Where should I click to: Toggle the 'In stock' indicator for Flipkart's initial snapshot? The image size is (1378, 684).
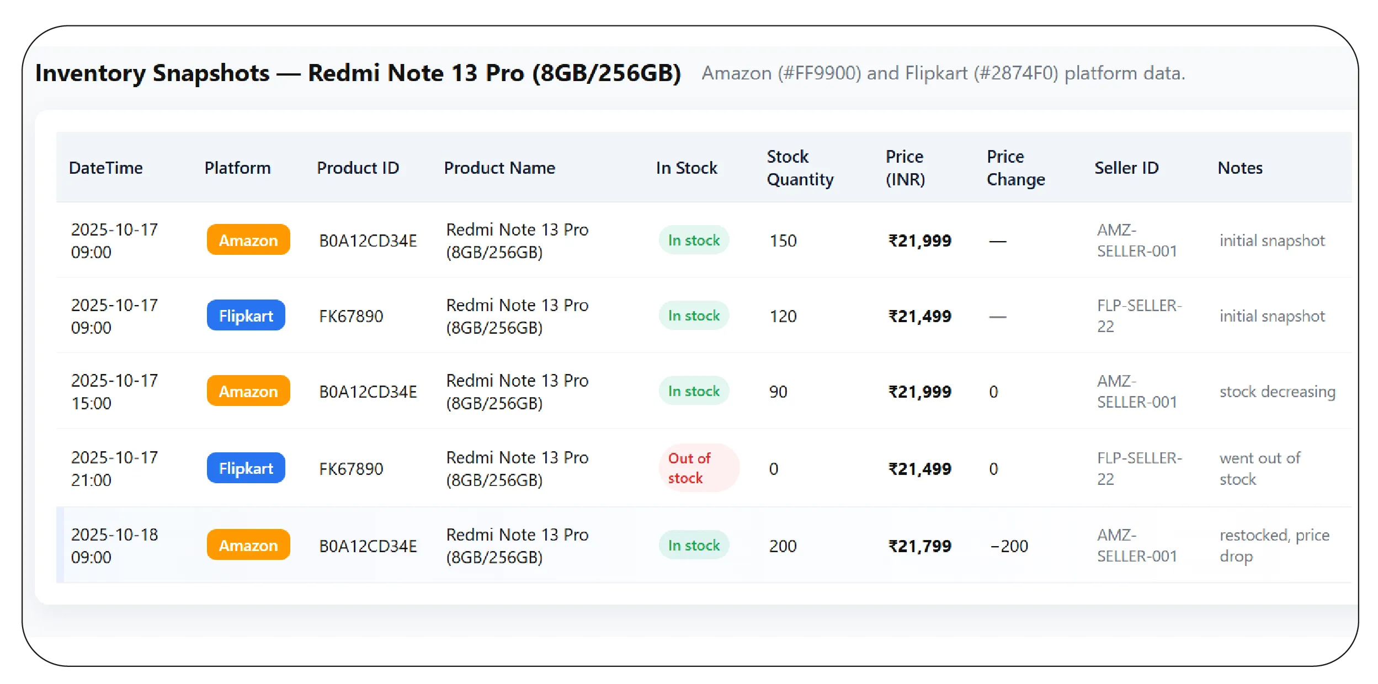click(694, 316)
